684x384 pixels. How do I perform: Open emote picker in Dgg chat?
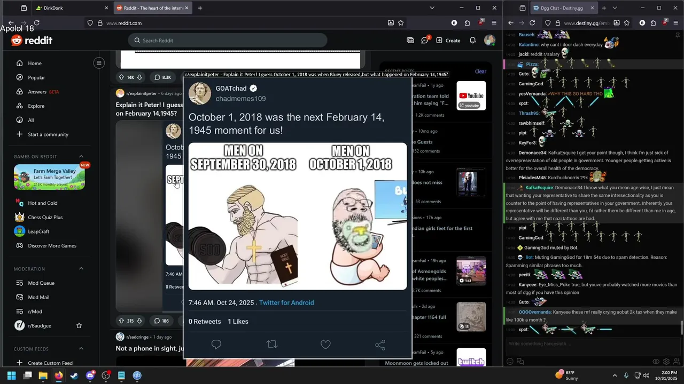510,361
